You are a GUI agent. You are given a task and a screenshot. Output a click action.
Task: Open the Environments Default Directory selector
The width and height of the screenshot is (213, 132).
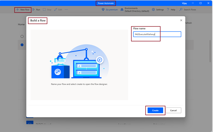135,10
